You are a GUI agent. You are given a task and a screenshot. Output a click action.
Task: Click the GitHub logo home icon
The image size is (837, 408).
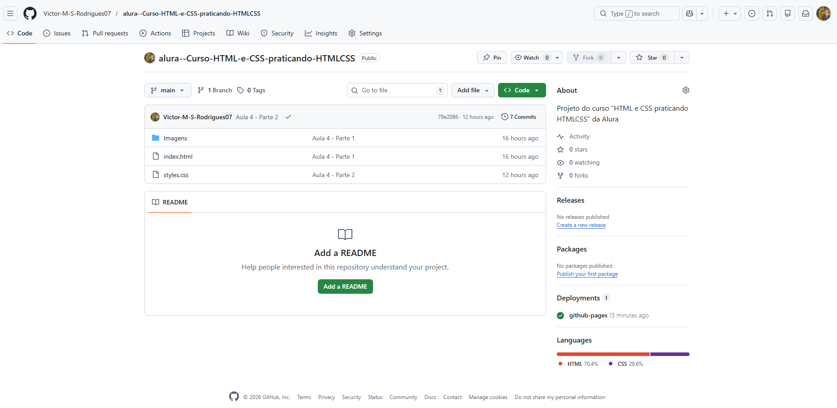(30, 13)
